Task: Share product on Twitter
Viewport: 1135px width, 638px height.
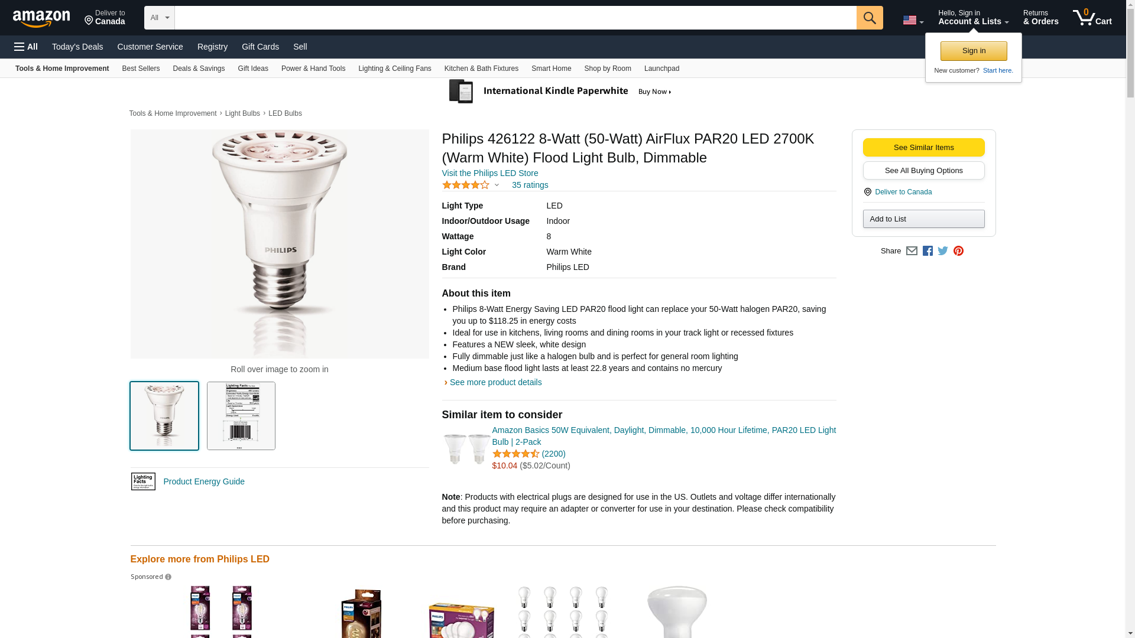Action: (943, 251)
